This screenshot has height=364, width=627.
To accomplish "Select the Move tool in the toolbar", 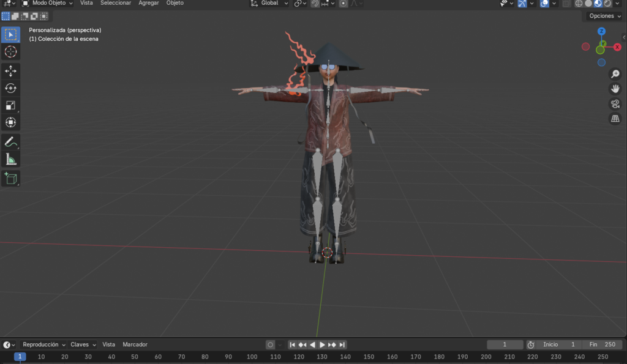I will click(x=10, y=71).
